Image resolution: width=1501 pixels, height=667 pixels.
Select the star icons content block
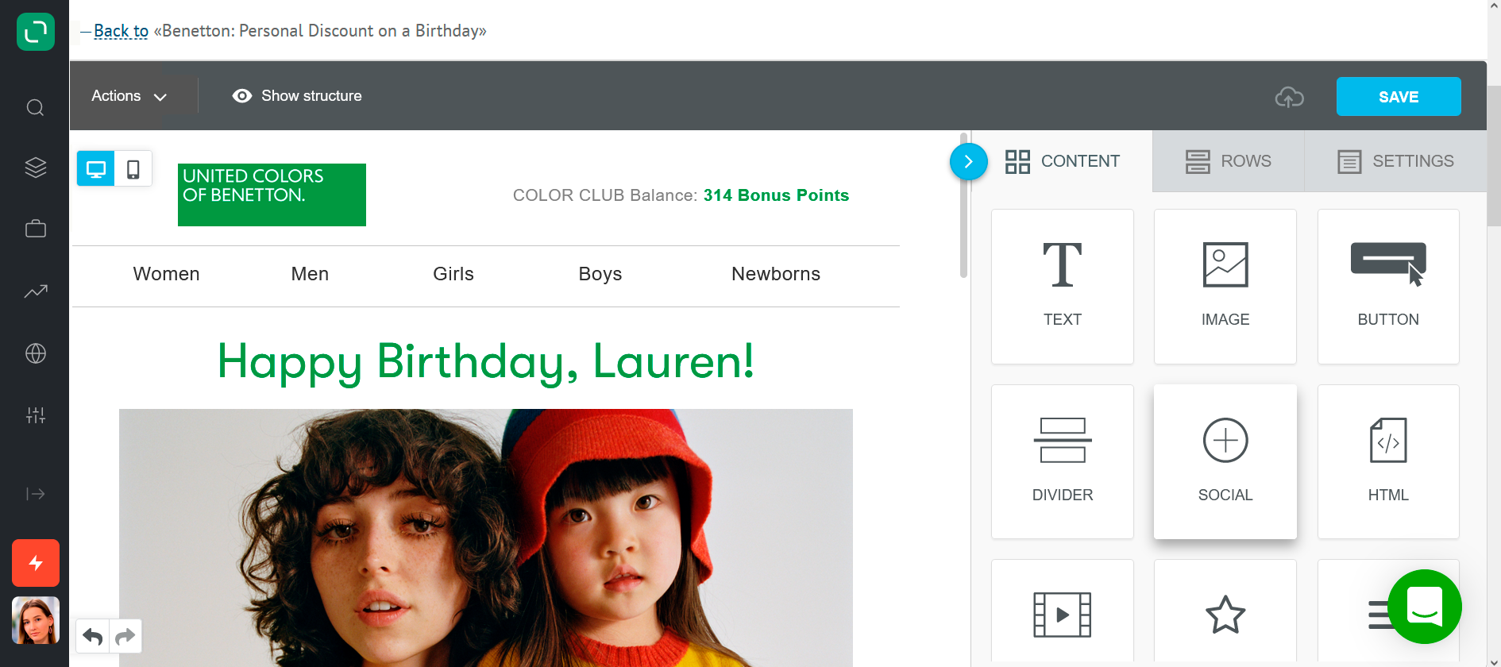click(x=1225, y=611)
